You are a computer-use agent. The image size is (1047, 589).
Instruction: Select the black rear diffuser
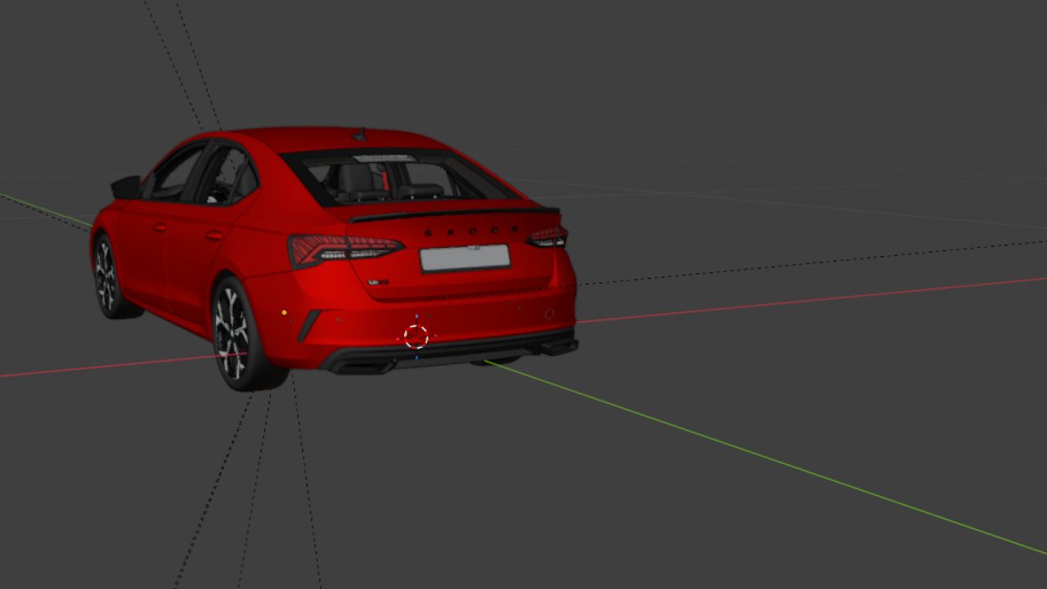(450, 352)
